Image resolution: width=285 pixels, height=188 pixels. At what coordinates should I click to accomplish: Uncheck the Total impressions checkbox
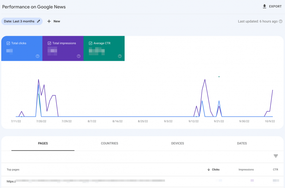tap(49, 43)
